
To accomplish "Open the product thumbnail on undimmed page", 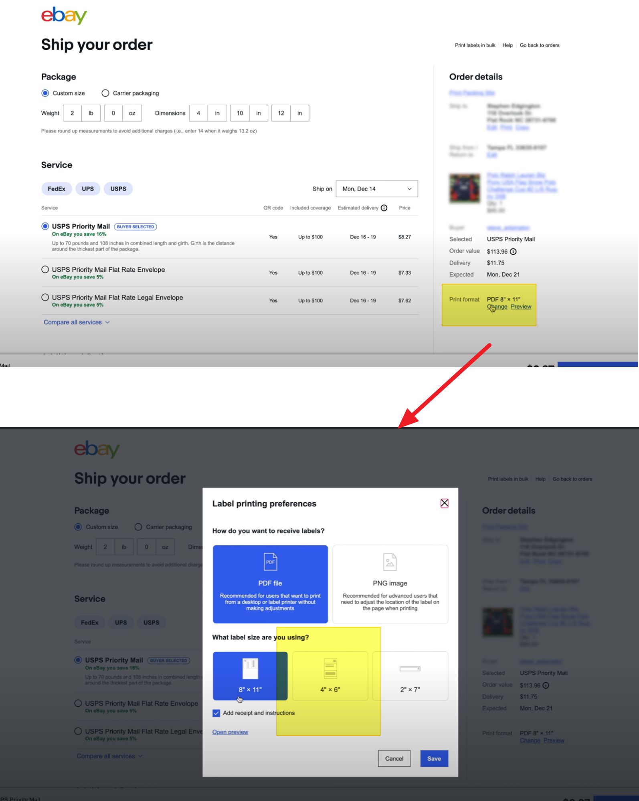I will [465, 188].
